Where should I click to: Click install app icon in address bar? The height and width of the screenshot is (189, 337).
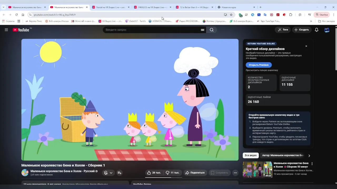(225, 15)
